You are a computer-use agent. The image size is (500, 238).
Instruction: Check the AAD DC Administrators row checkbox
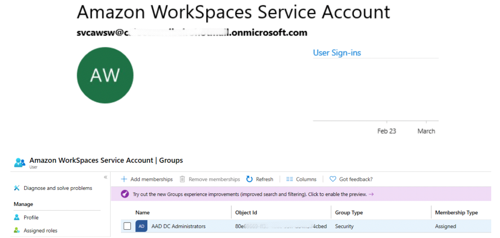click(x=127, y=226)
